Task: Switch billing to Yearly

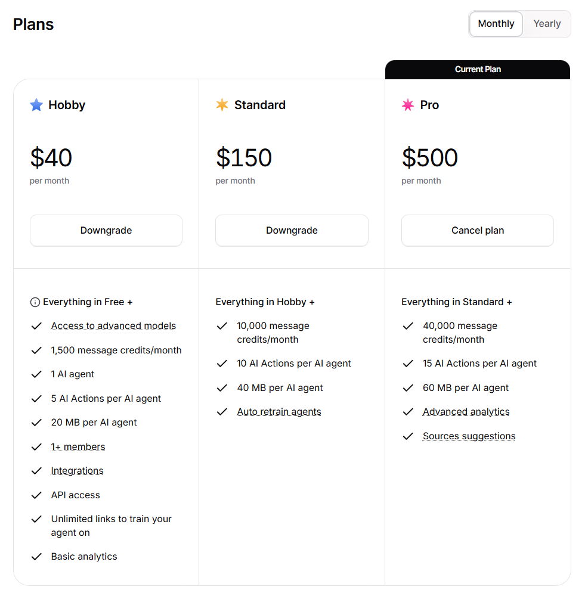Action: coord(547,24)
